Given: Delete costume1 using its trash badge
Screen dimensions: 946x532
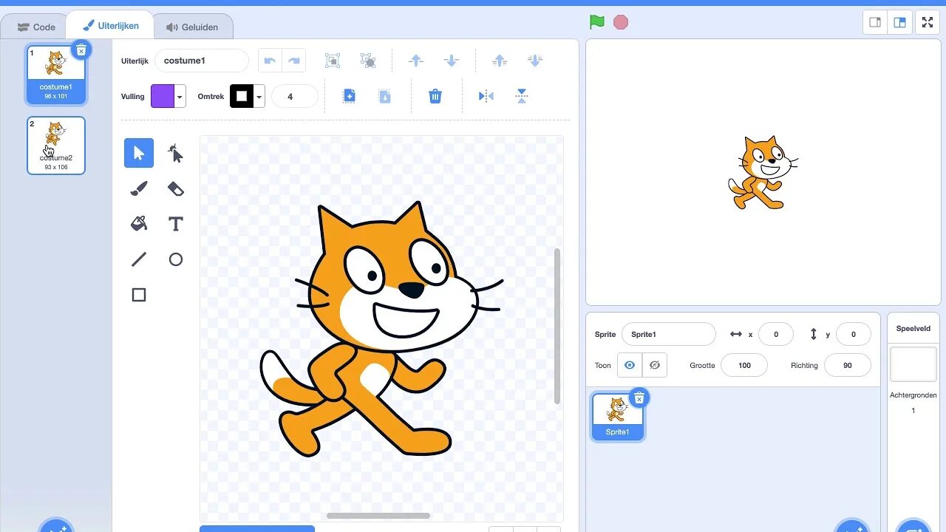Looking at the screenshot, I should coord(81,50).
